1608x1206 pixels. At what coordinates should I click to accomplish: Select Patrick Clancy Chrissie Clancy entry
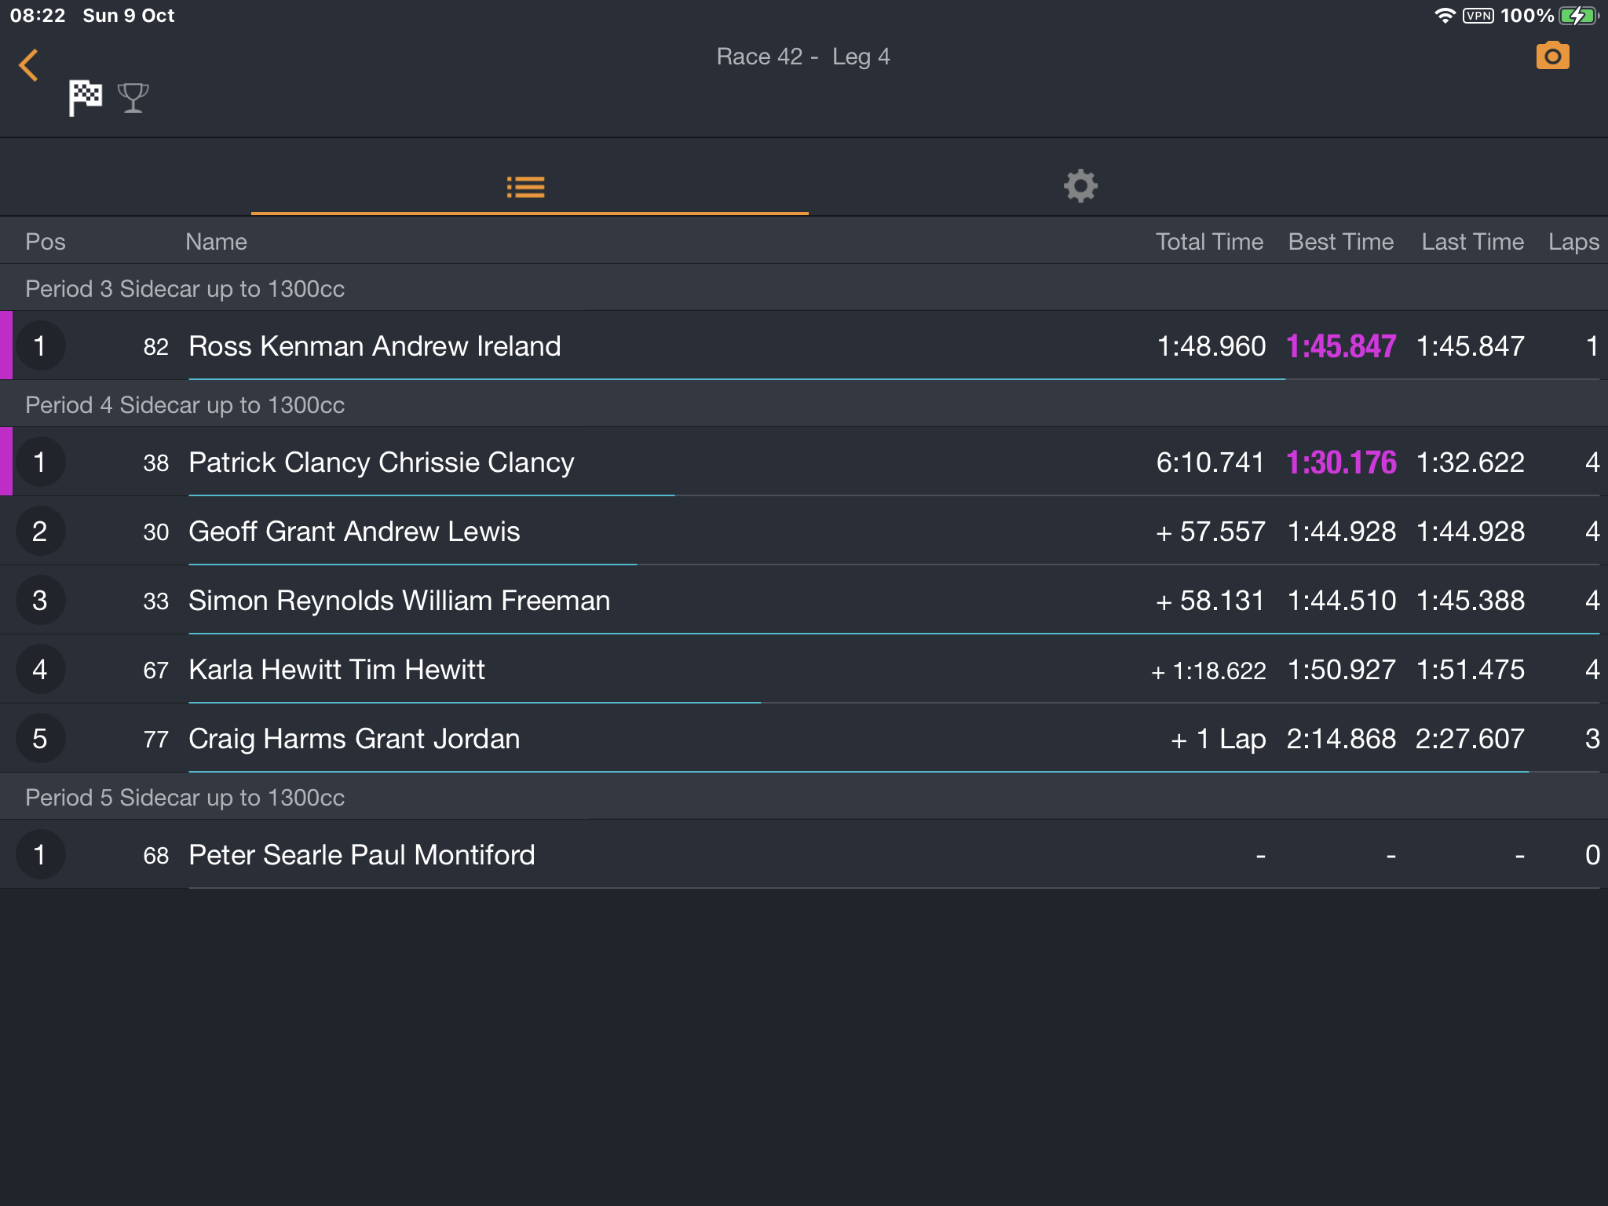[x=804, y=462]
